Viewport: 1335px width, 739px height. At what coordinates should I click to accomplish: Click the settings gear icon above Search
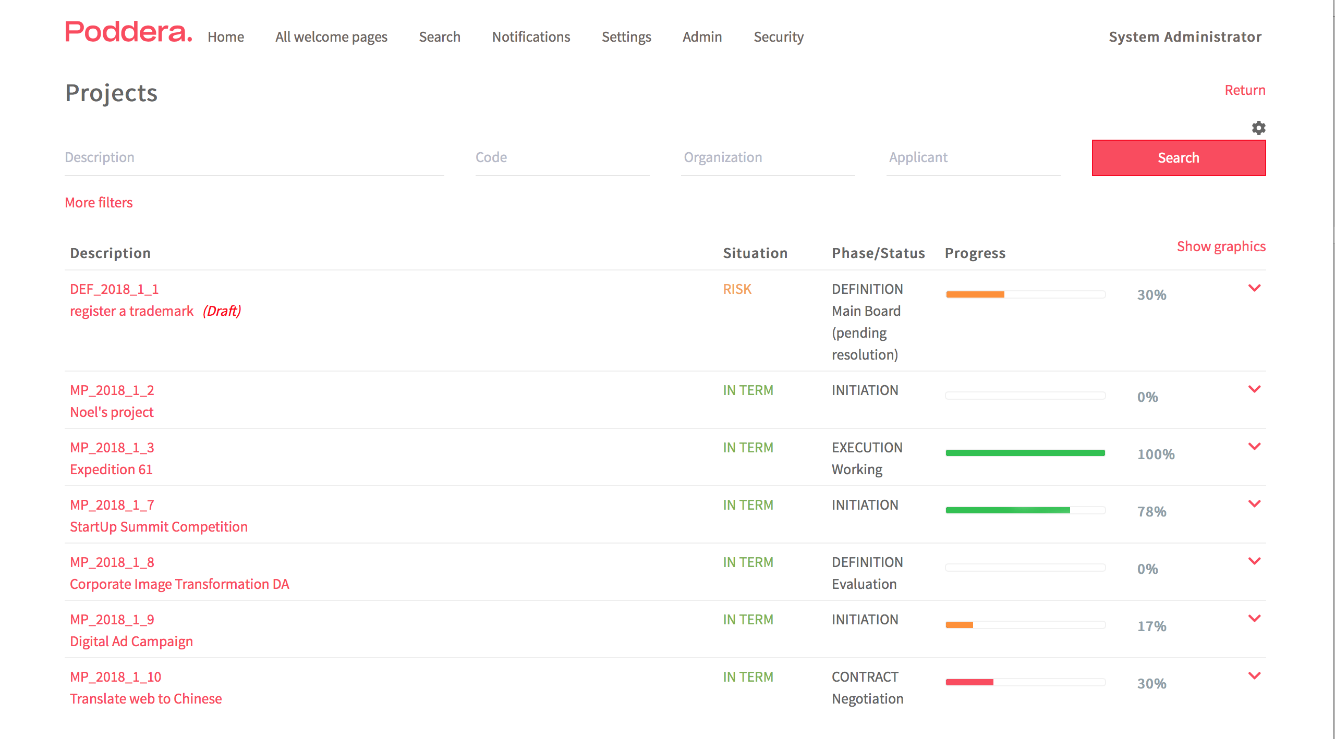point(1258,128)
